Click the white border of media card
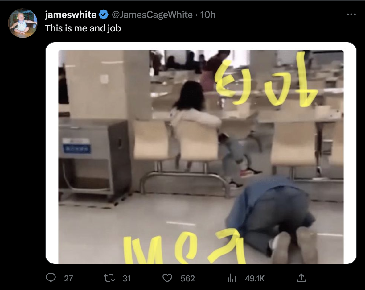The height and width of the screenshot is (290, 365). pos(52,153)
